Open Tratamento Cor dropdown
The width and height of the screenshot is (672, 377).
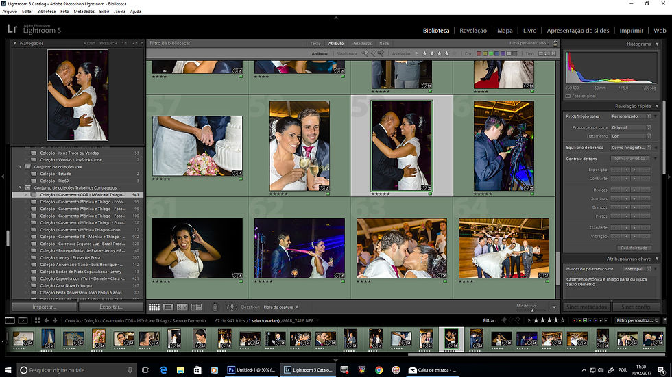point(631,136)
